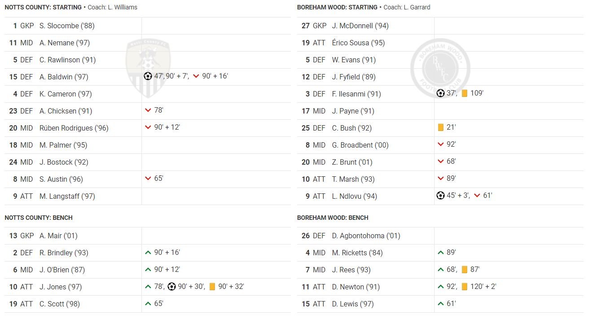Click the Boreham Wood club crest watermark
The width and height of the screenshot is (593, 319).
pyautogui.click(x=440, y=68)
